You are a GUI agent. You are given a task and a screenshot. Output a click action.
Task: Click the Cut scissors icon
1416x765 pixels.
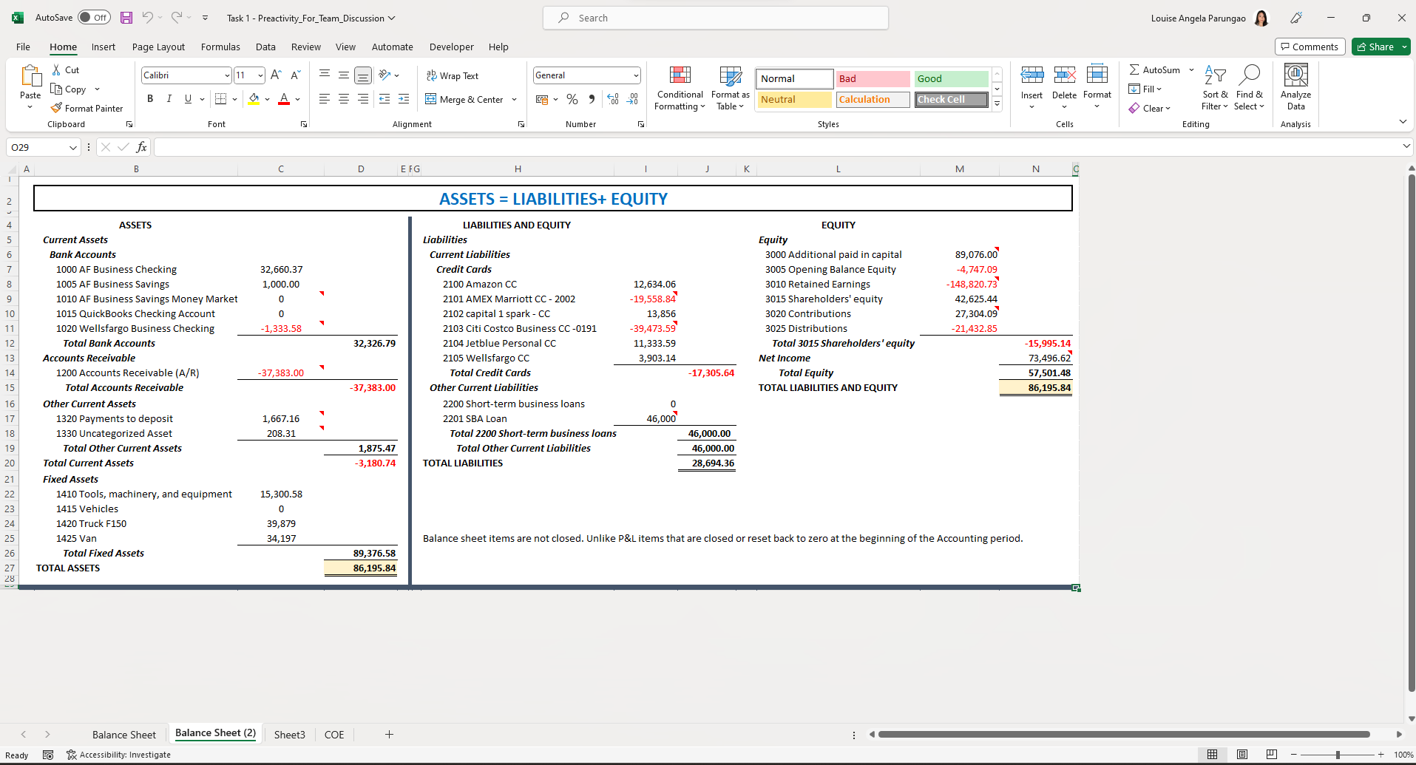(57, 69)
